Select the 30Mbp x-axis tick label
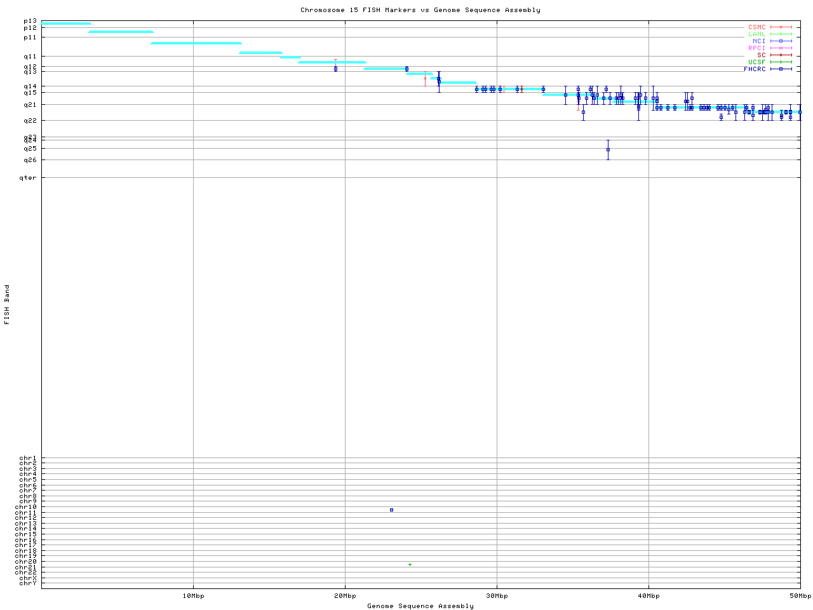 [x=497, y=596]
